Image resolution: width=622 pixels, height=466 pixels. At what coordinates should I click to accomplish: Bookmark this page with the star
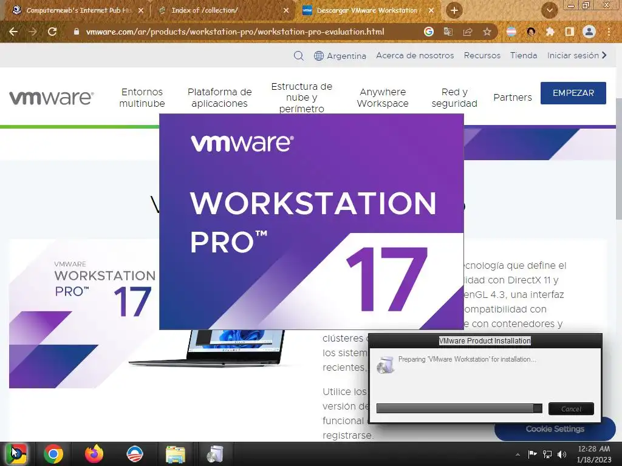pos(487,32)
